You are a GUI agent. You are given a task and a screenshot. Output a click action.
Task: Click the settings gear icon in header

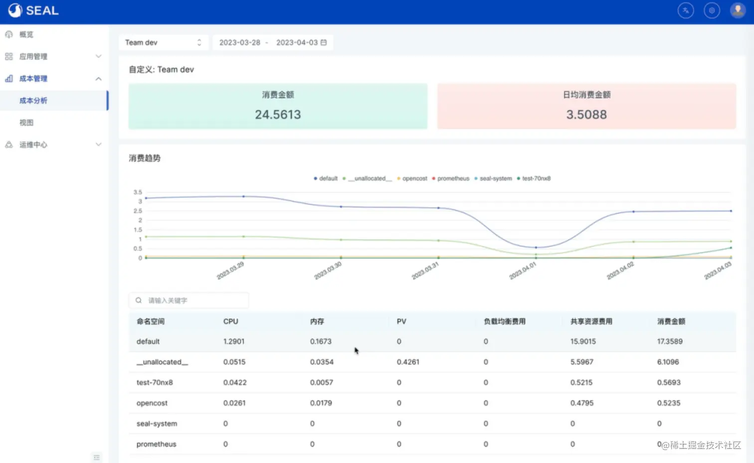pyautogui.click(x=712, y=10)
